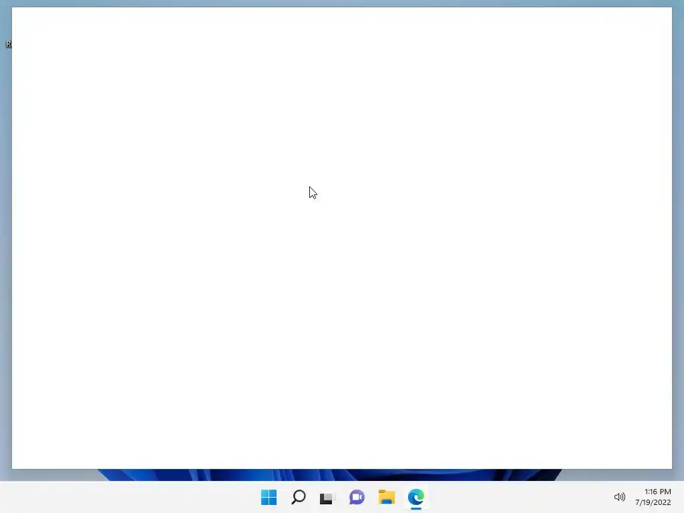Click the 1:16 PM clock
The height and width of the screenshot is (513, 684).
[x=658, y=492]
